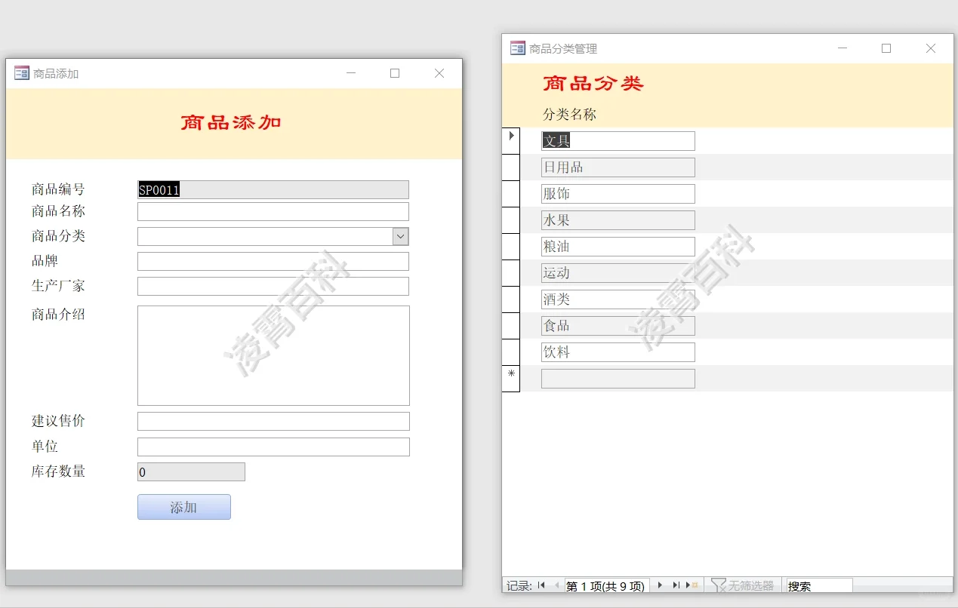The width and height of the screenshot is (958, 608).
Task: Select the 服饰 category row
Action: point(618,193)
